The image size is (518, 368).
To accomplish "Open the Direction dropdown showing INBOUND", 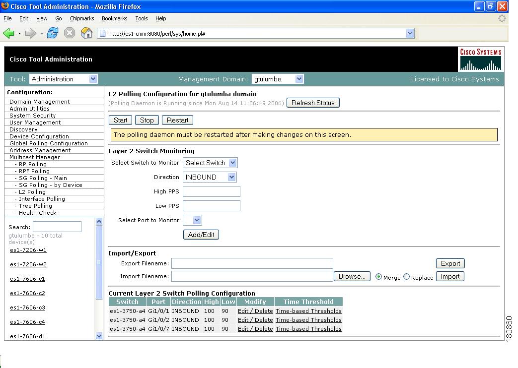I will tap(210, 177).
